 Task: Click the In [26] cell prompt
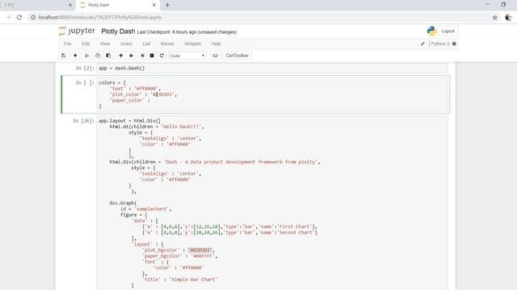(83, 121)
